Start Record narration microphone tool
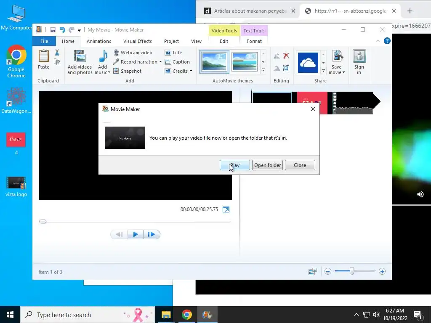 click(x=135, y=62)
